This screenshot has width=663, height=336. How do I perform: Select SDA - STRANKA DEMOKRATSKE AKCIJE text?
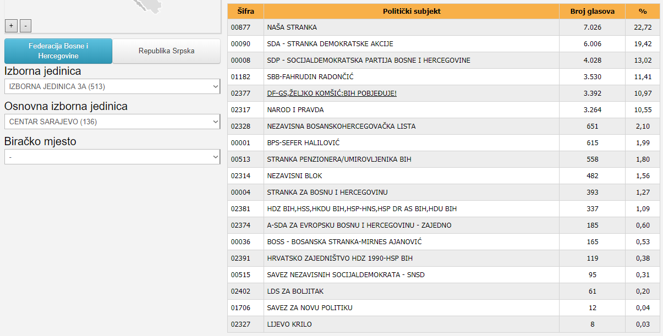[x=330, y=44]
